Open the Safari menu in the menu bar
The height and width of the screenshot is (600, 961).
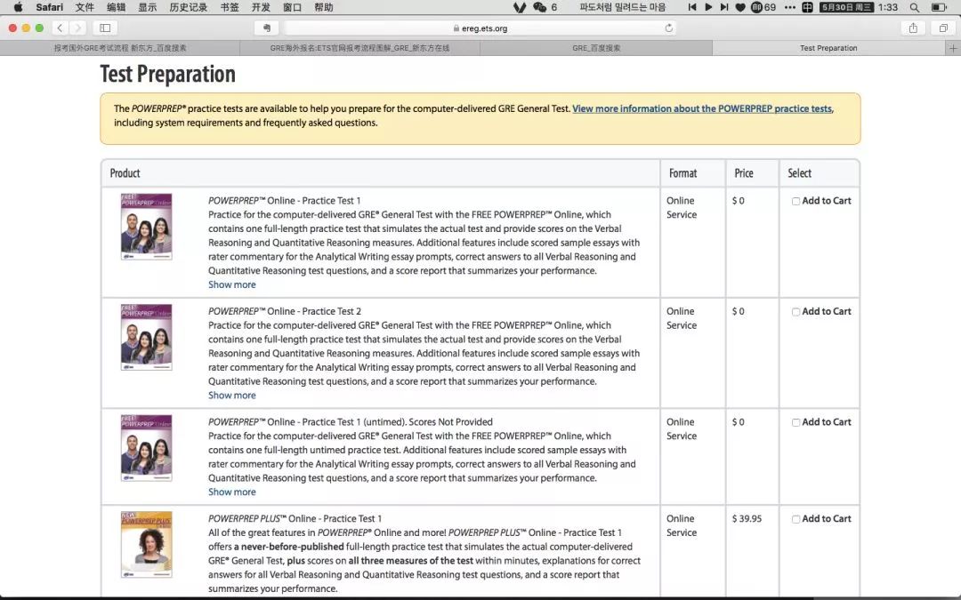point(49,7)
